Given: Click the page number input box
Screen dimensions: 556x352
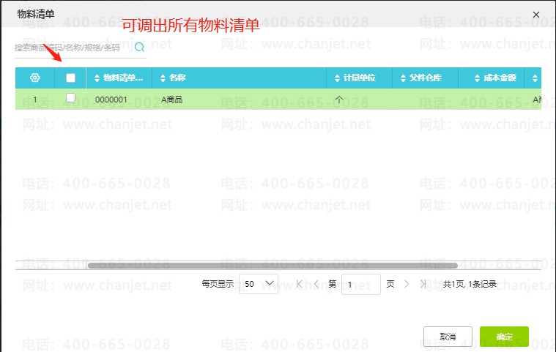Looking at the screenshot, I should pyautogui.click(x=360, y=284).
